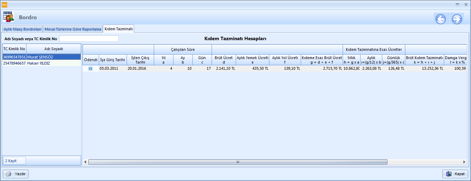Click the Yazdır print button

(x=16, y=174)
